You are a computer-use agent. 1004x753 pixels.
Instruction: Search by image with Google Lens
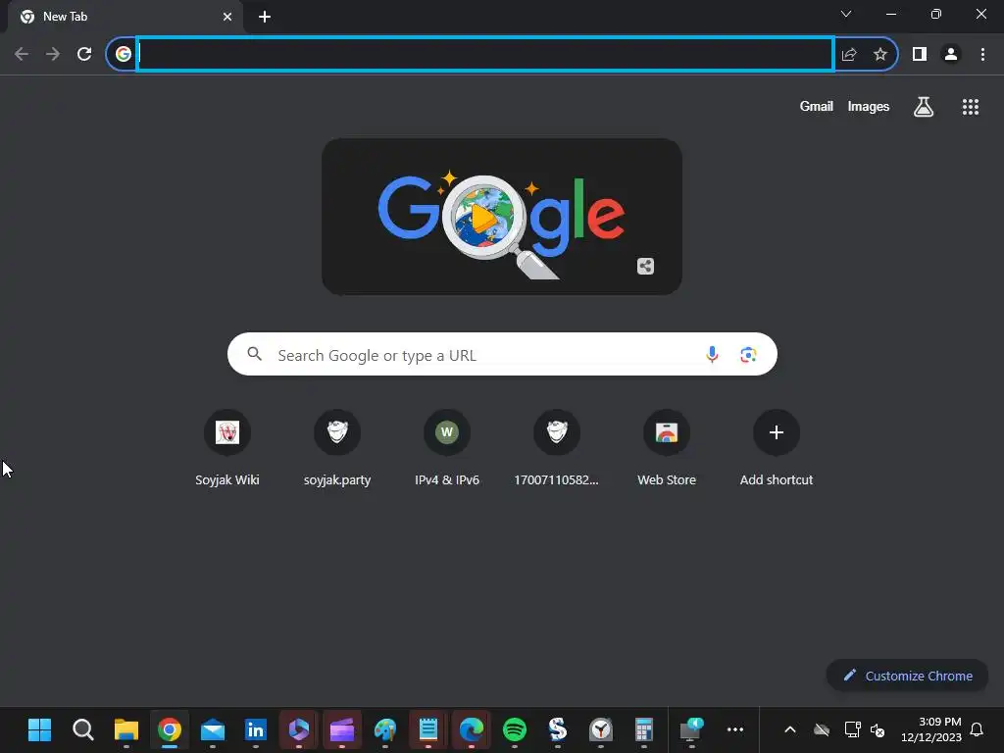coord(748,354)
